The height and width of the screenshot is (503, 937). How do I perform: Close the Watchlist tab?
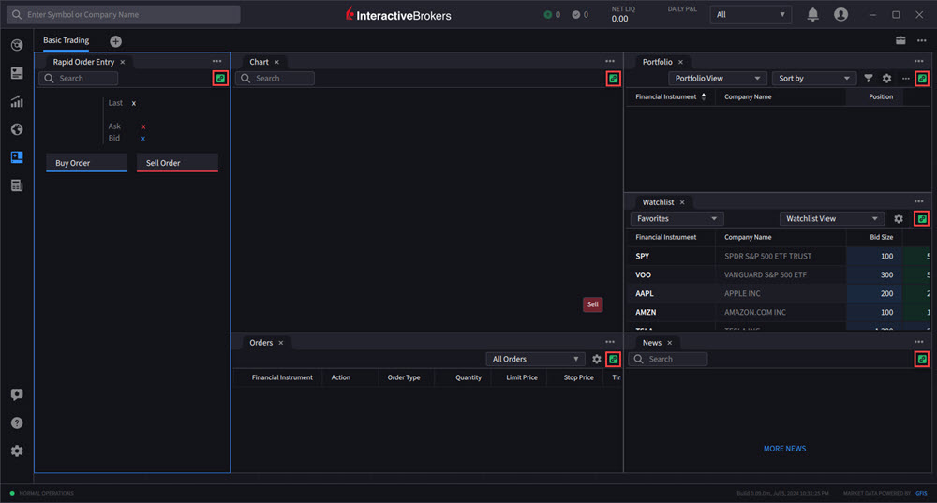pos(682,202)
